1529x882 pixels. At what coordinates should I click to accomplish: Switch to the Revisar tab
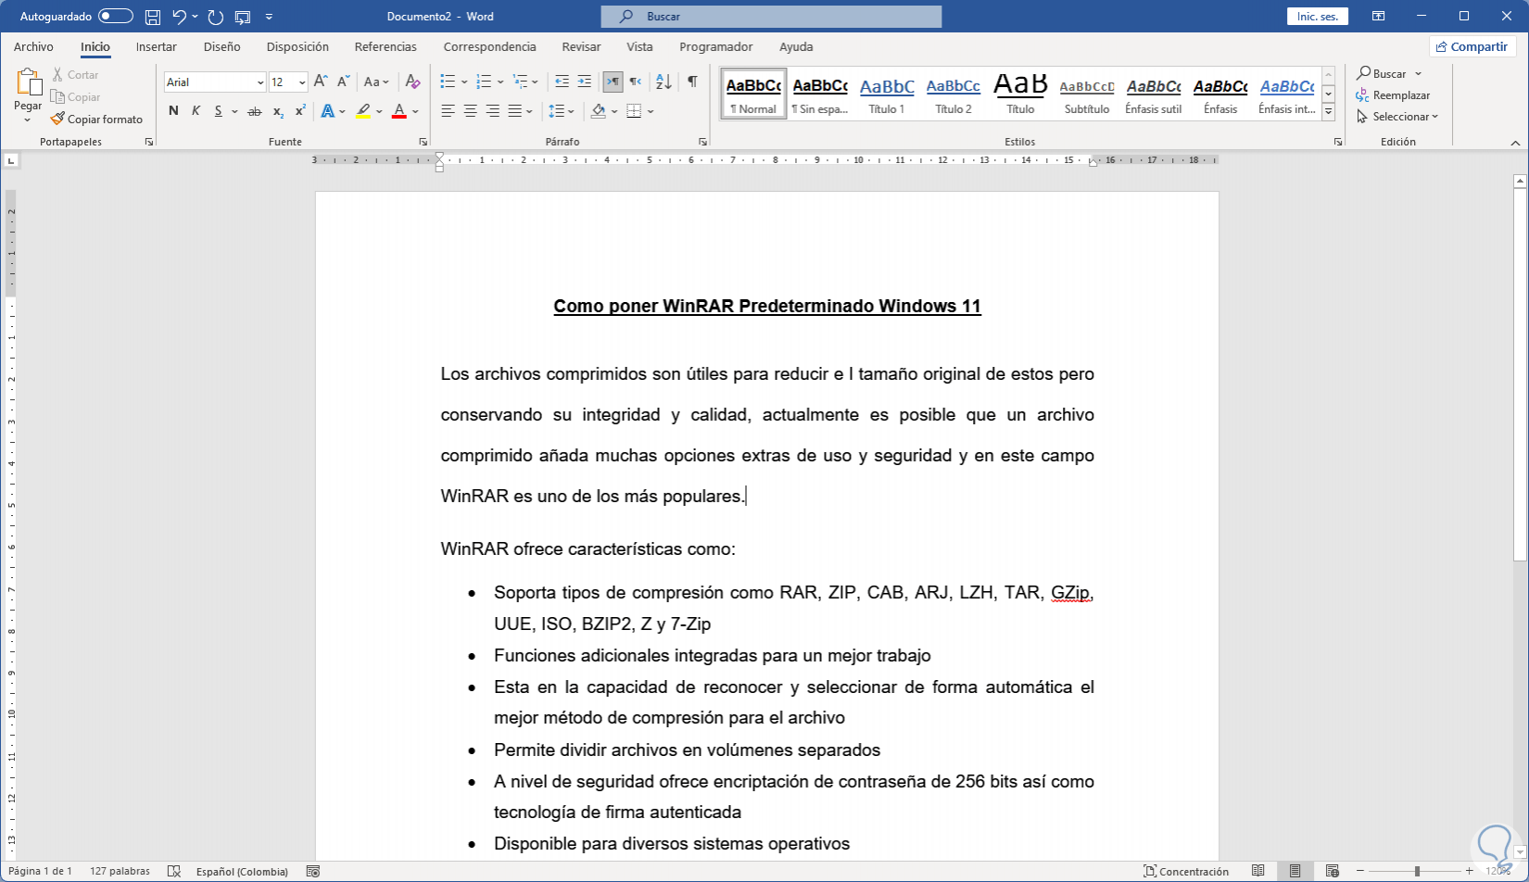pyautogui.click(x=581, y=46)
